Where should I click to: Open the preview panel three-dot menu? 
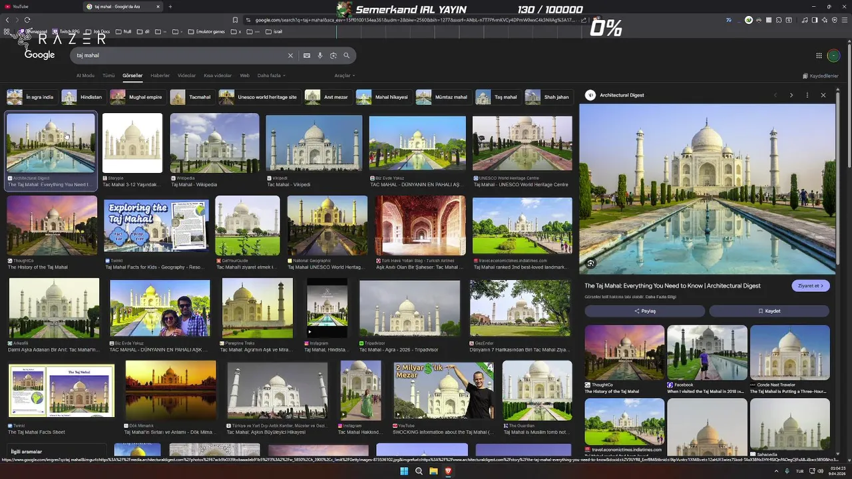(807, 95)
